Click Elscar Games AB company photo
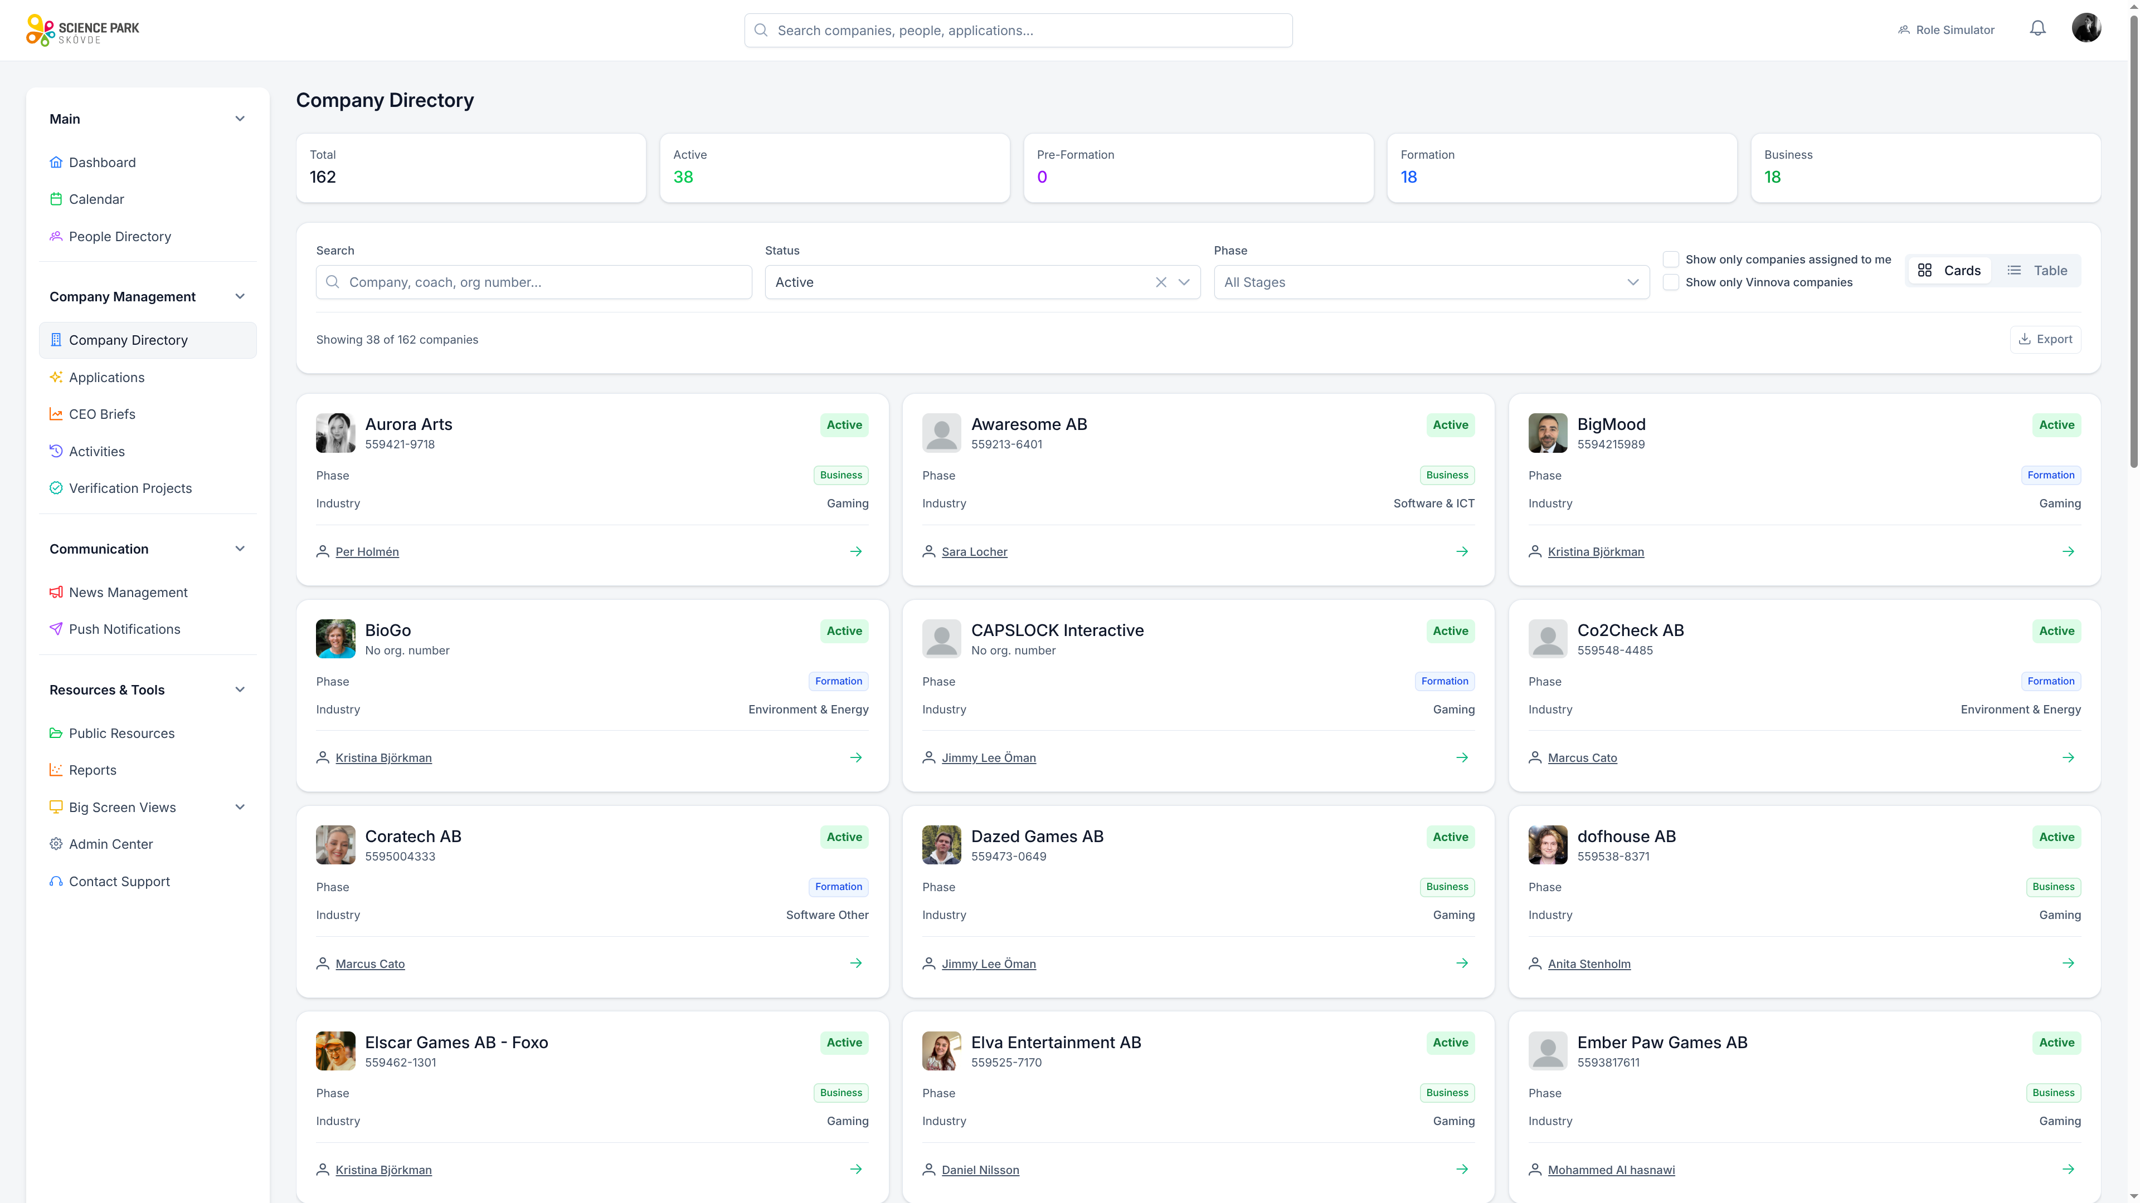This screenshot has width=2140, height=1203. pos(335,1050)
